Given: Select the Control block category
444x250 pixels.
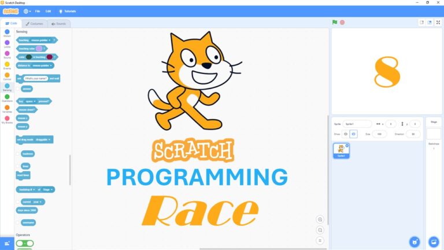Looking at the screenshot, I should pos(7,76).
